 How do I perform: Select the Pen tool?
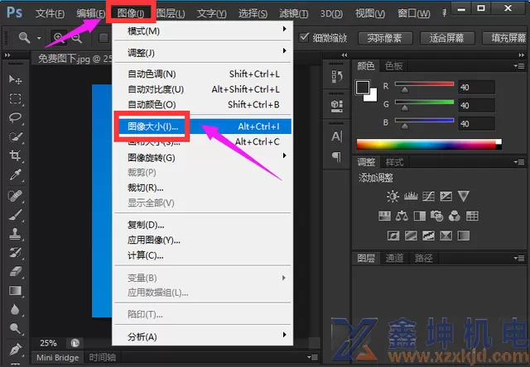15,350
